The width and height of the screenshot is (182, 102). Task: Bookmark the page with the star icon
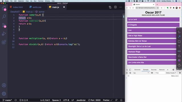(x=158, y=8)
